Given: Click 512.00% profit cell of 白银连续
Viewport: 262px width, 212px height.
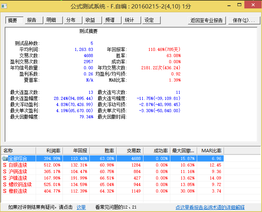Looking at the screenshot, I should click(x=52, y=165).
